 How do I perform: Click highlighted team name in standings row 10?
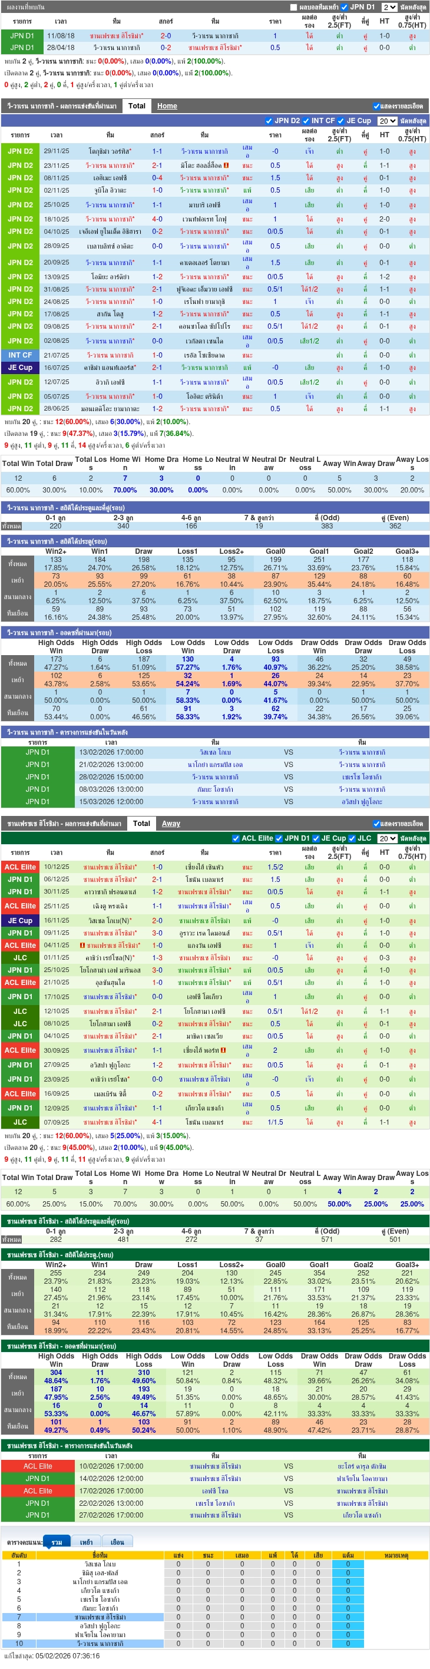point(100,1644)
